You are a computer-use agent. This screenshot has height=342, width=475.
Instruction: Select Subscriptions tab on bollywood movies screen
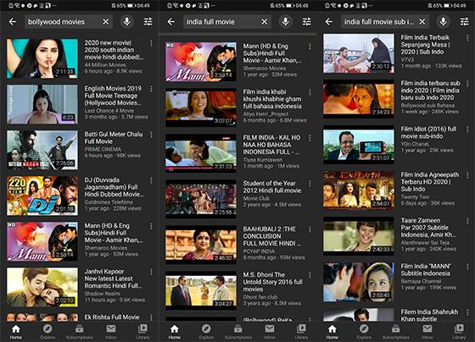click(x=80, y=332)
